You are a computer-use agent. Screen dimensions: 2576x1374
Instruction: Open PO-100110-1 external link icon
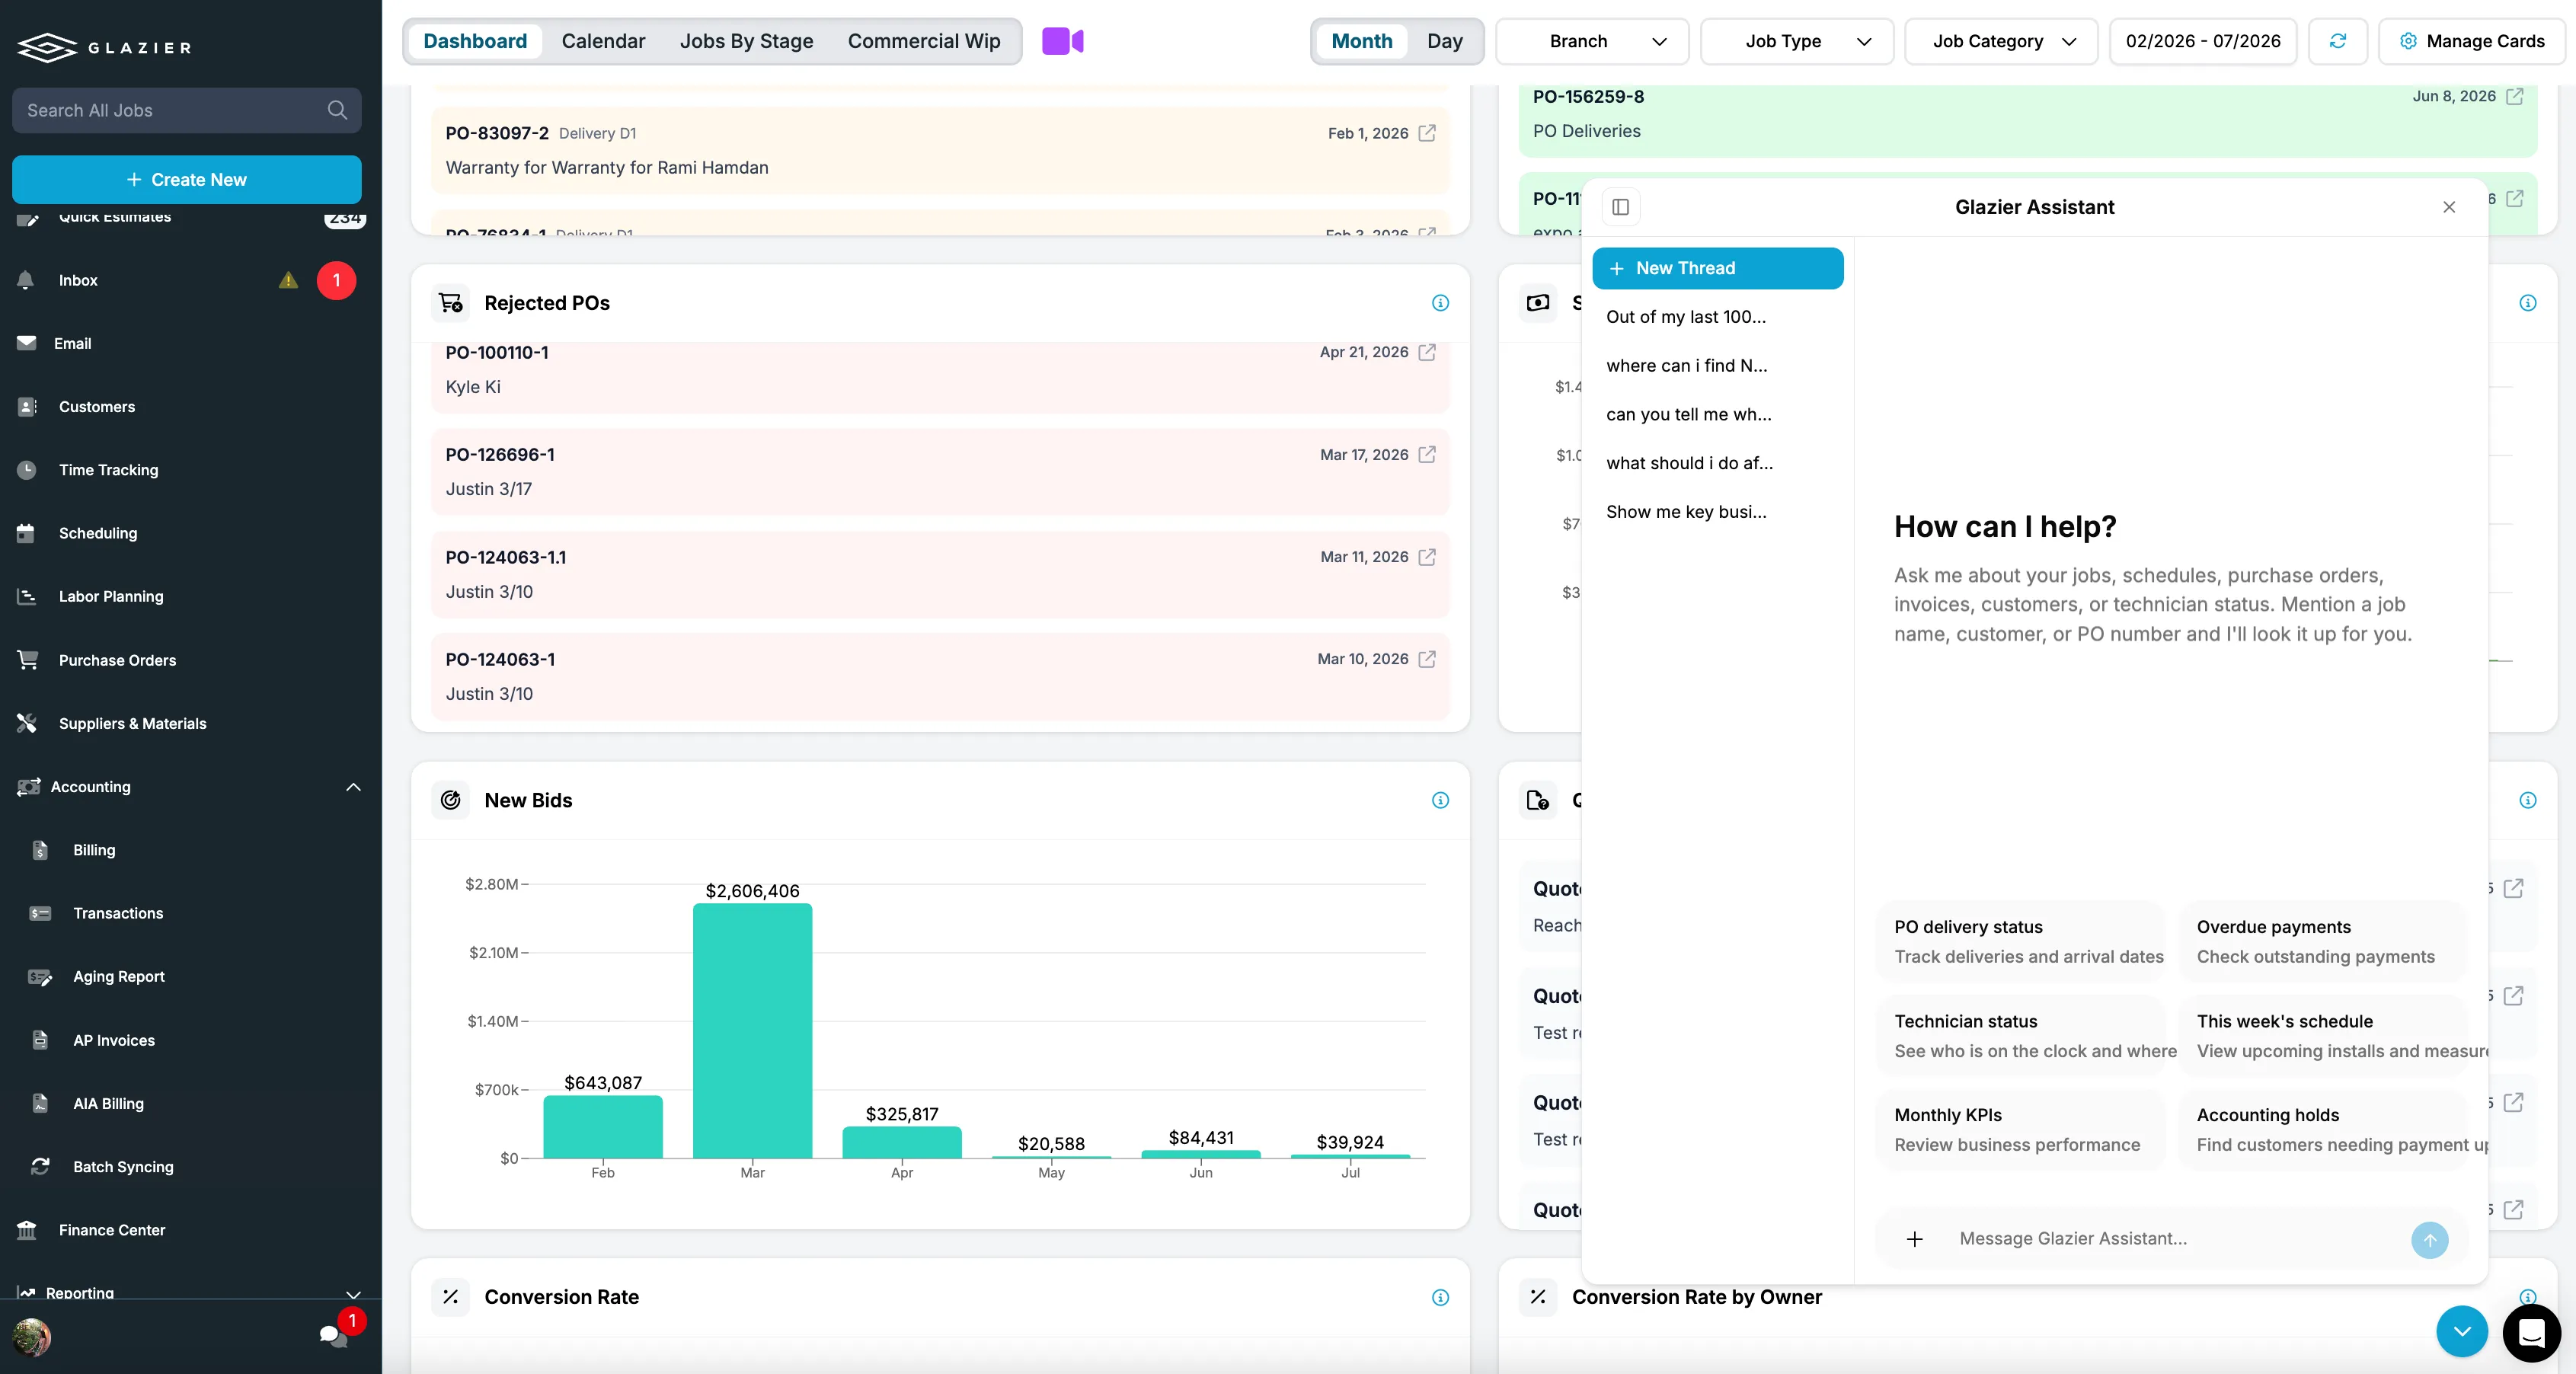[x=1427, y=352]
